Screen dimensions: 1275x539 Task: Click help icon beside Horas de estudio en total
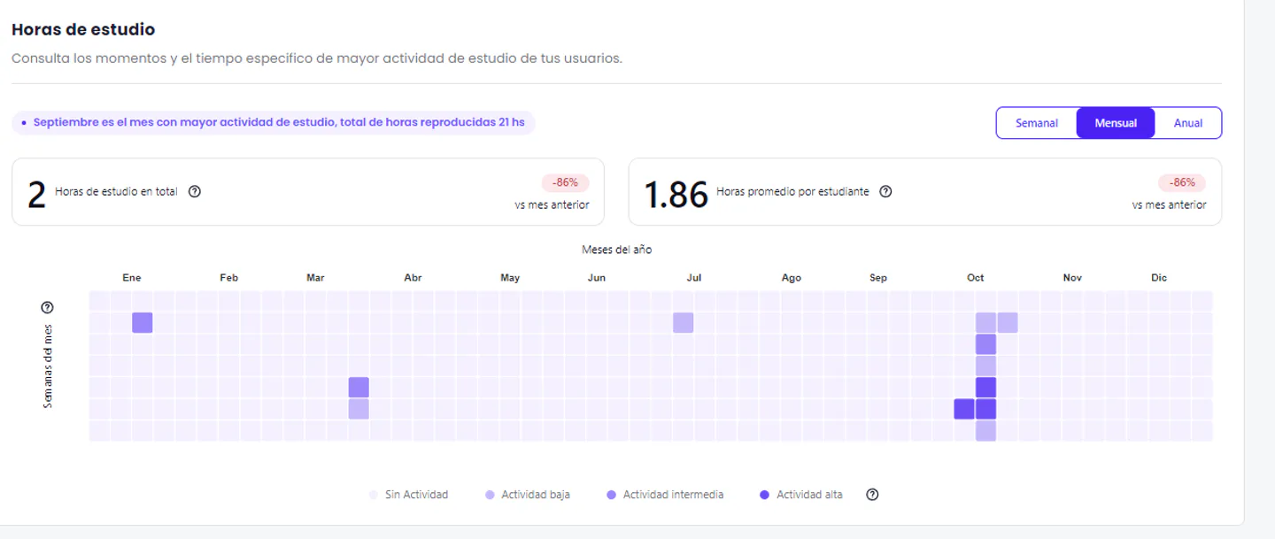(195, 191)
